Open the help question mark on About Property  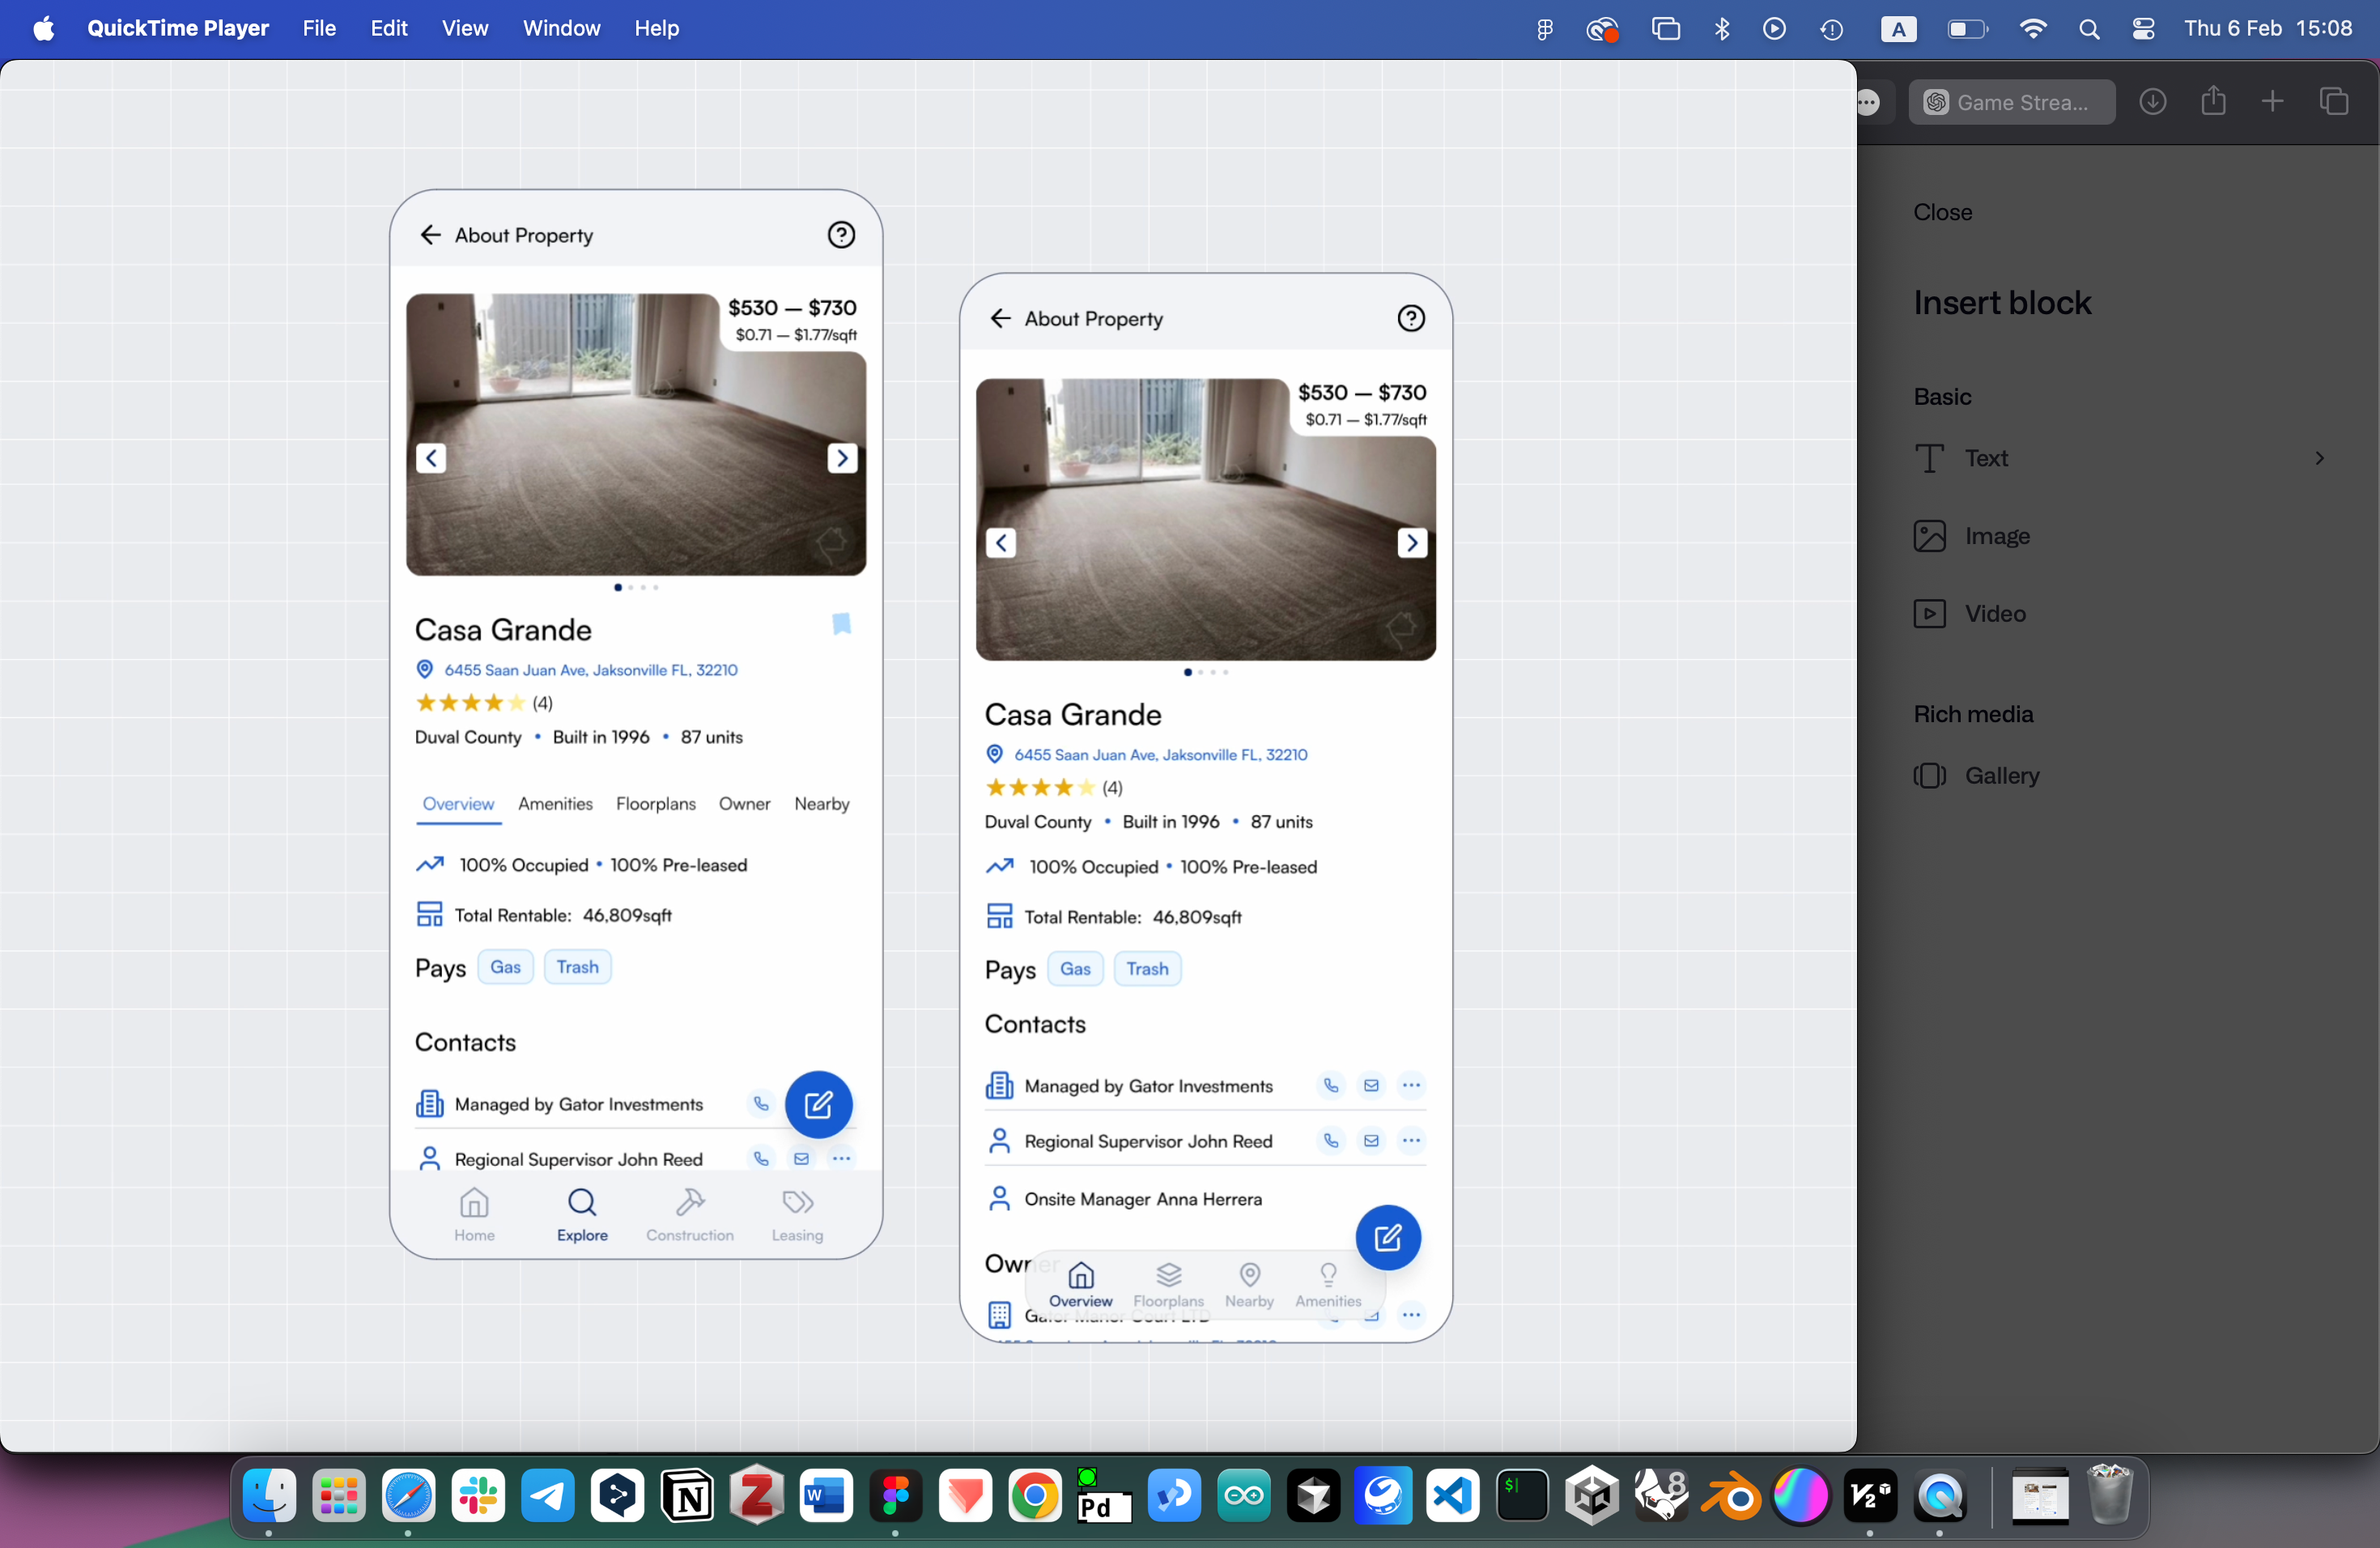click(841, 235)
